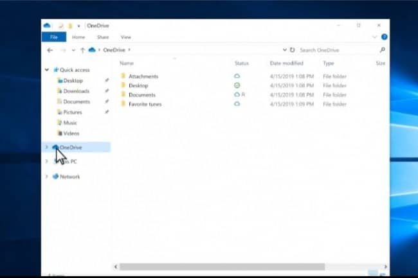Click in the Search OneDrive field
Viewport: 418px width, 278px height.
point(336,49)
